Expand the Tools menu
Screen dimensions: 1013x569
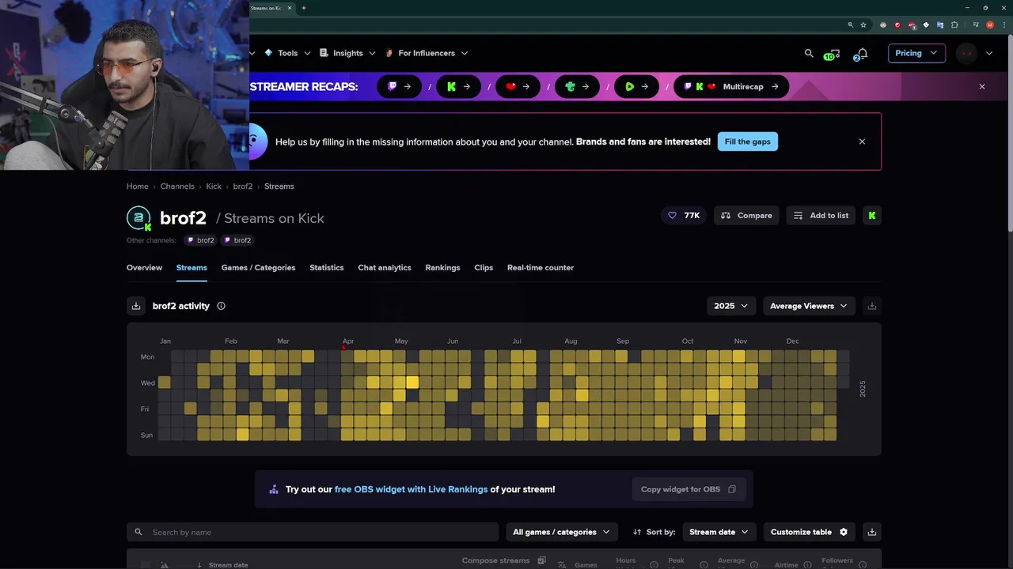click(287, 53)
